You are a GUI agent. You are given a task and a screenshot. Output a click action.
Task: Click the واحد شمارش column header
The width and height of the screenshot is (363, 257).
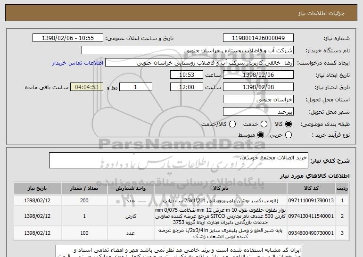pyautogui.click(x=131, y=189)
